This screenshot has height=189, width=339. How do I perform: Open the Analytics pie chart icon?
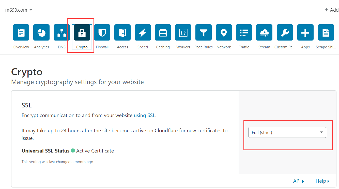coord(41,32)
